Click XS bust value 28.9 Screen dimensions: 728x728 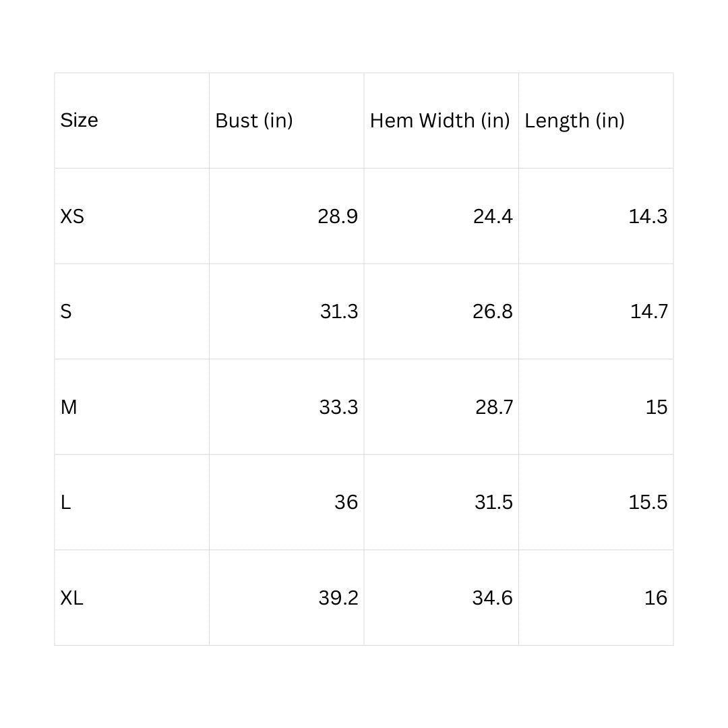pos(338,216)
